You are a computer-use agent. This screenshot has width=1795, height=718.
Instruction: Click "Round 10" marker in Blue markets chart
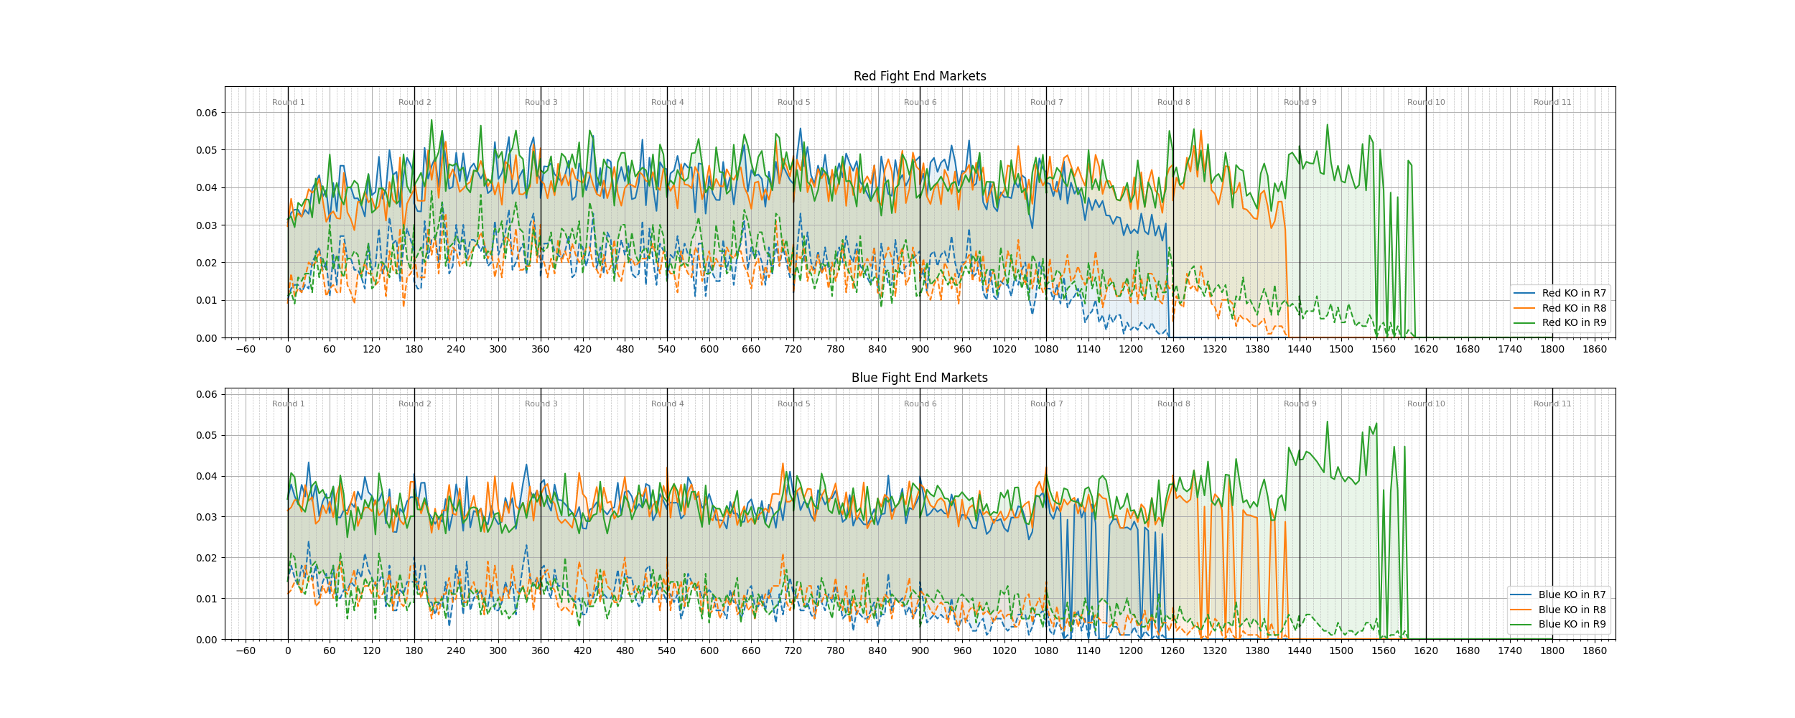(1426, 404)
